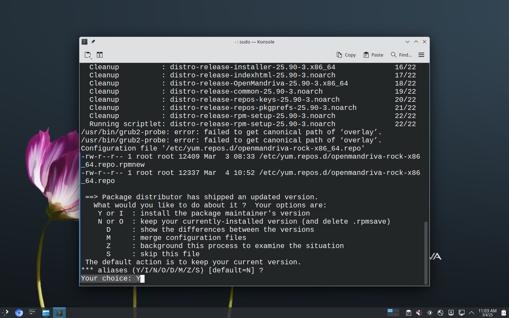
Task: Expand hidden system tray icons arrow
Action: coord(472,313)
